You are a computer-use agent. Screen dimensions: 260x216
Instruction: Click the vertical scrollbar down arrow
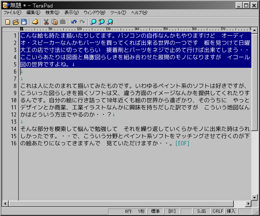[254, 197]
